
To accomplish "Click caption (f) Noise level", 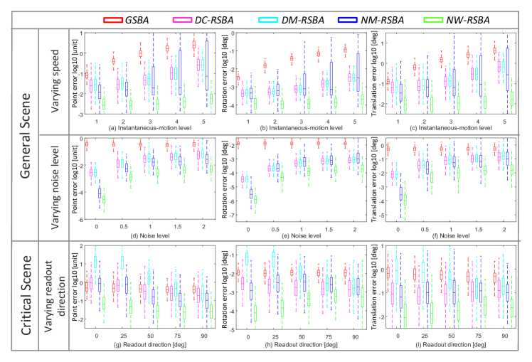I will pyautogui.click(x=450, y=235).
